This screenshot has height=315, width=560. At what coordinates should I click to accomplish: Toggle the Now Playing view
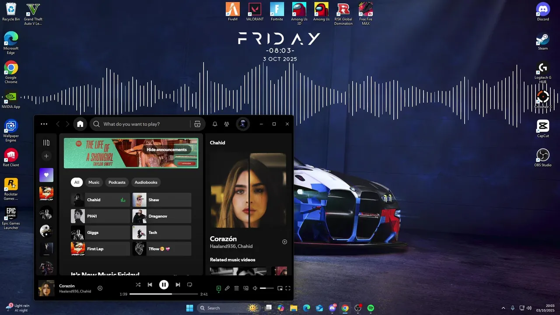click(x=219, y=288)
